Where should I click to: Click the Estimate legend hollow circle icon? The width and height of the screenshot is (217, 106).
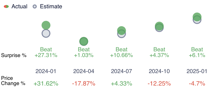[x=35, y=6]
